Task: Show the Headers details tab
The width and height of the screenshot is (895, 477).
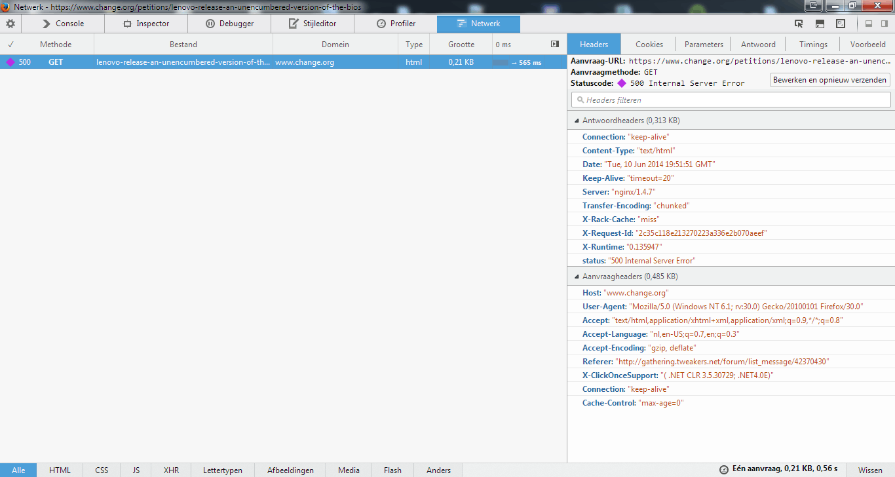Action: point(594,45)
